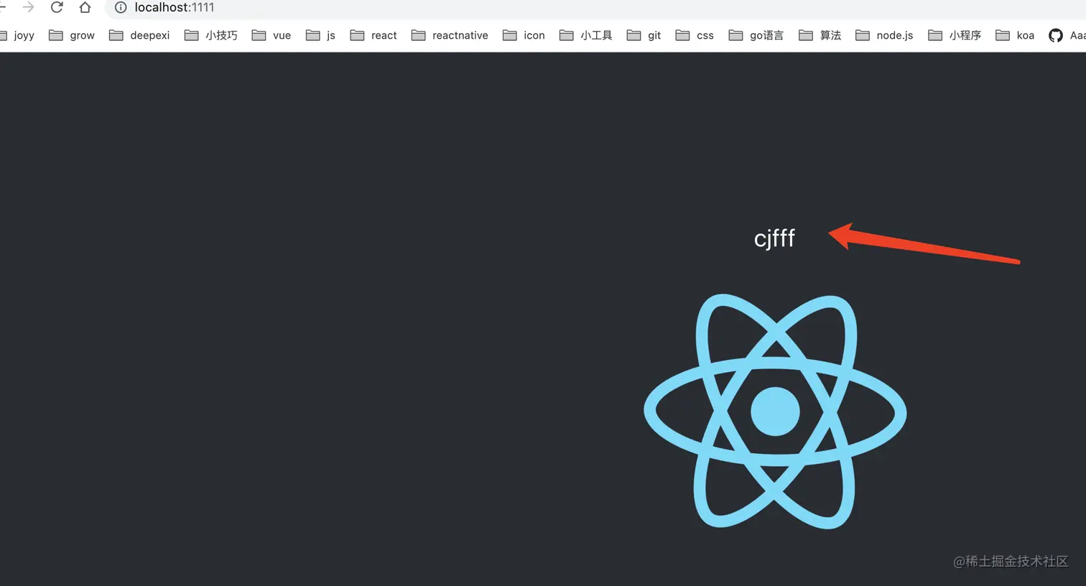This screenshot has height=586, width=1086.
Task: Open the css bookmarks folder
Action: coord(695,35)
